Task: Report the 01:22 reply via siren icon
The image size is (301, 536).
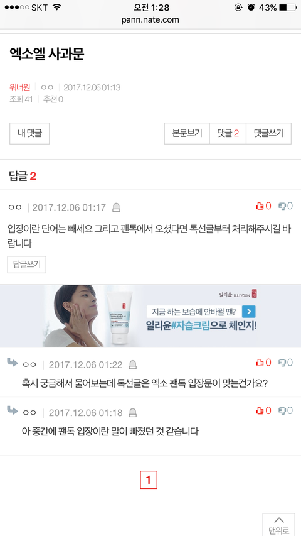Action: pyautogui.click(x=133, y=364)
